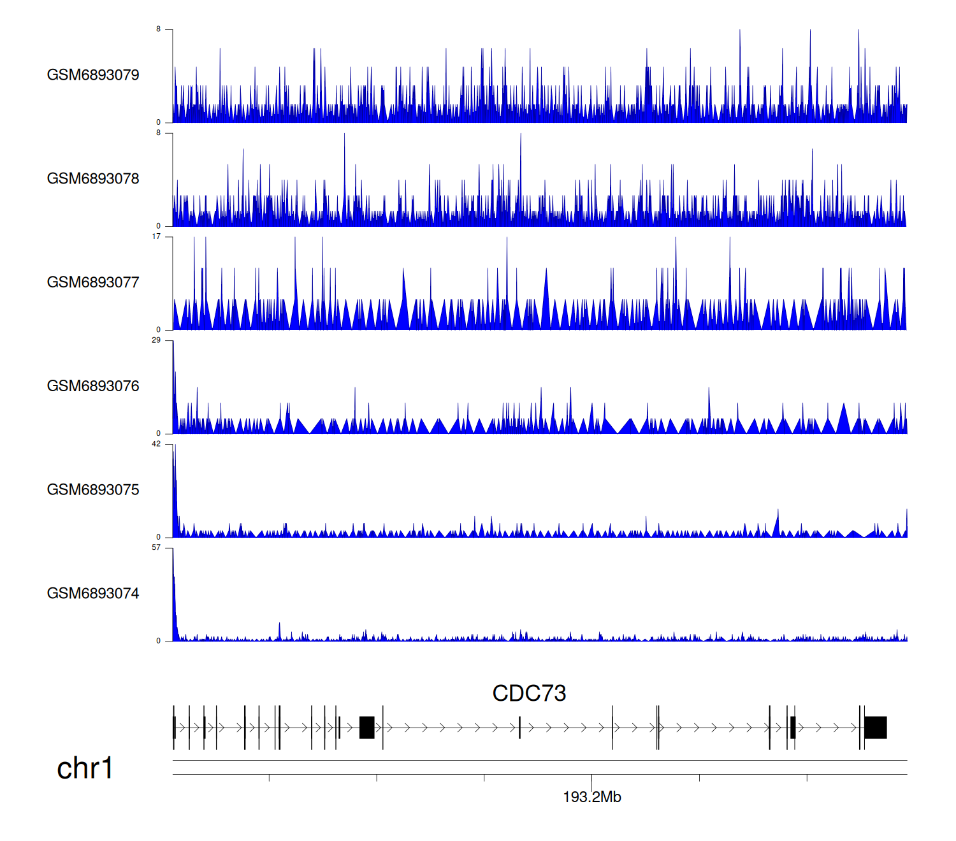Click the y-axis maximum value 17
The width and height of the screenshot is (956, 841).
point(156,236)
